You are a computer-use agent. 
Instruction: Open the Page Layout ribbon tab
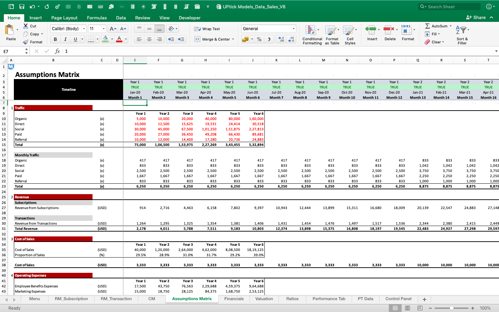64,18
